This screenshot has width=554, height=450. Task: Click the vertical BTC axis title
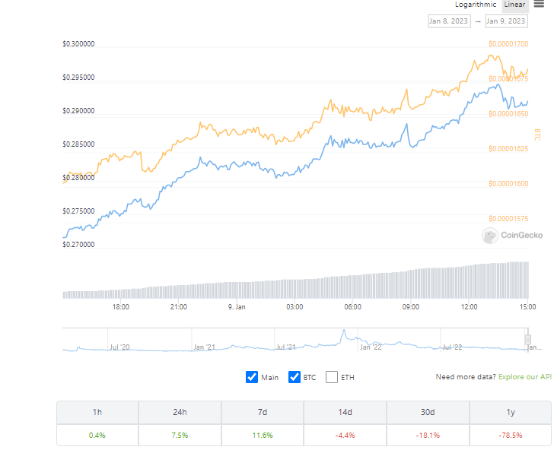point(537,135)
